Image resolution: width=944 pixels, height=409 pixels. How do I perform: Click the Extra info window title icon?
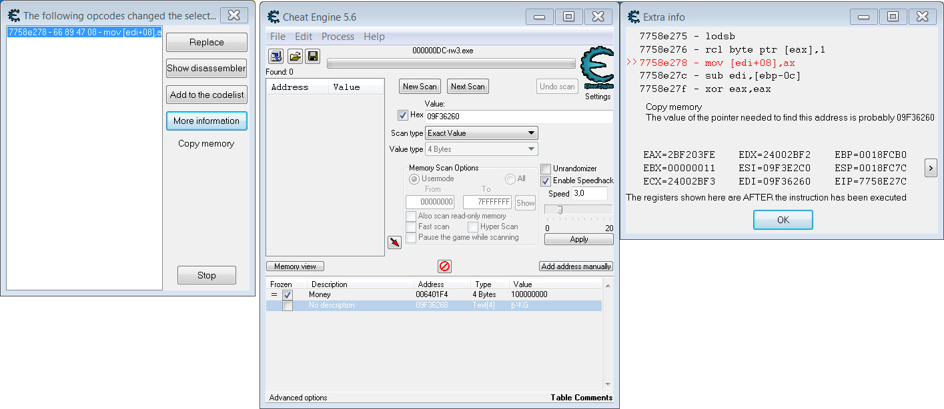632,17
